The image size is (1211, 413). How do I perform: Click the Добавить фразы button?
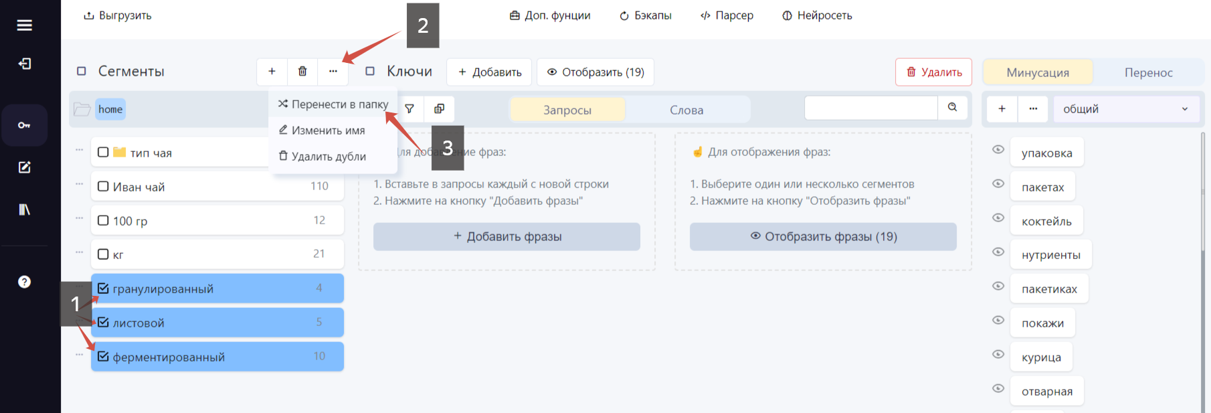(506, 236)
